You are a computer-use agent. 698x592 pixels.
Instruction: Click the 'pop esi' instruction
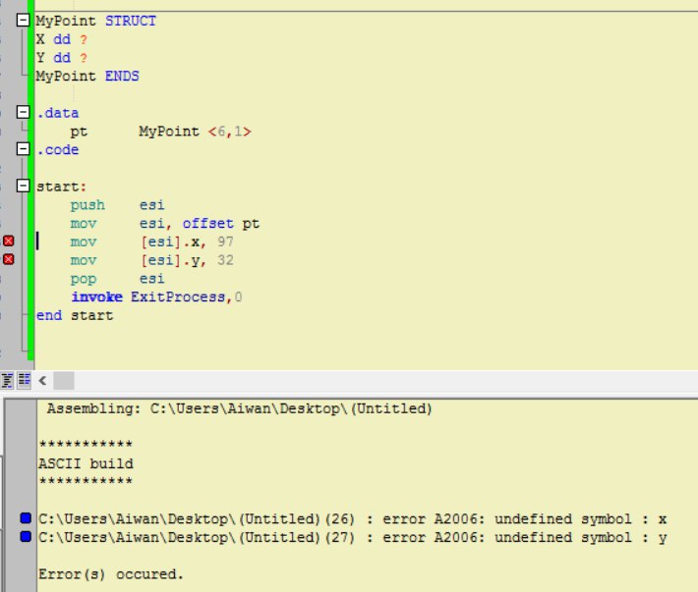pyautogui.click(x=118, y=279)
